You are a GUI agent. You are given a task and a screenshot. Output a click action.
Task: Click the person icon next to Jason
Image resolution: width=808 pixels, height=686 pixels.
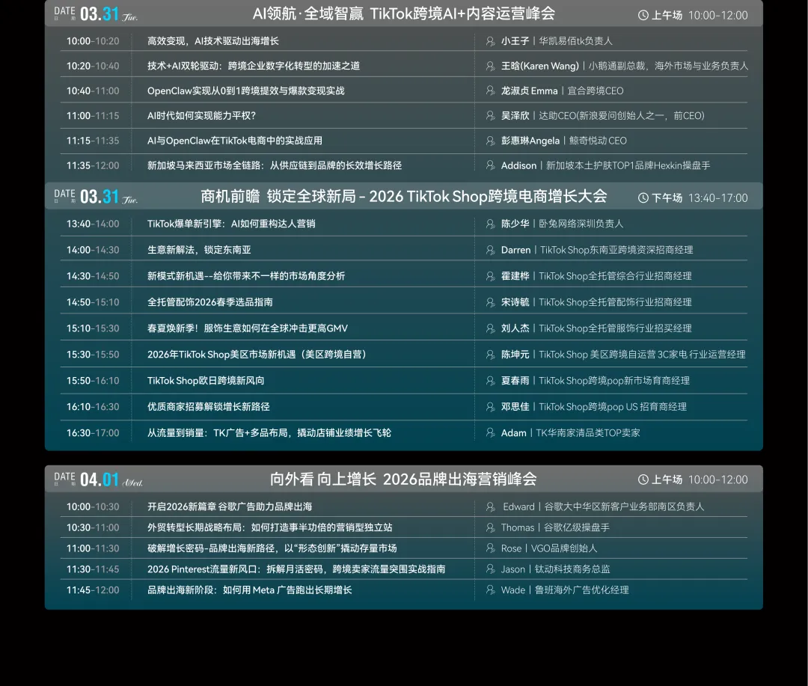(491, 569)
